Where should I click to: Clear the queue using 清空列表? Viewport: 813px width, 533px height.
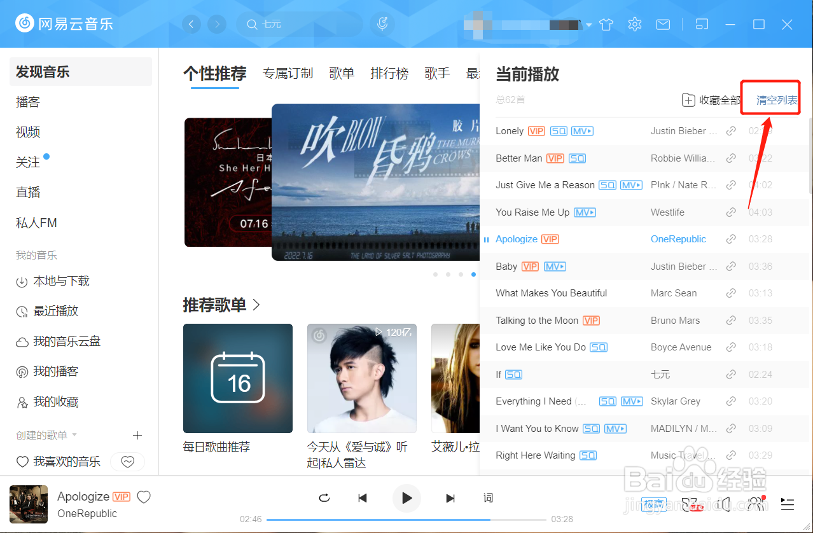click(770, 99)
